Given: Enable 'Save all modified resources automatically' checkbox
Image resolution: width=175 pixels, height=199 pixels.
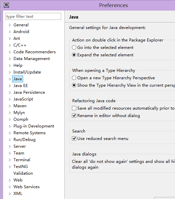Looking at the screenshot, I should tap(74, 108).
